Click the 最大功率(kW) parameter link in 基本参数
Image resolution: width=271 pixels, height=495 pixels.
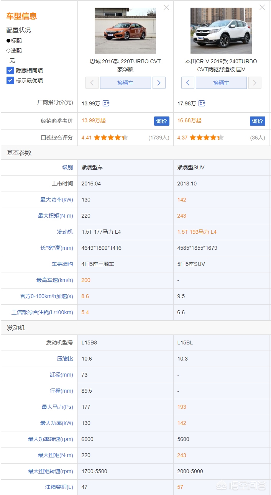click(x=56, y=200)
